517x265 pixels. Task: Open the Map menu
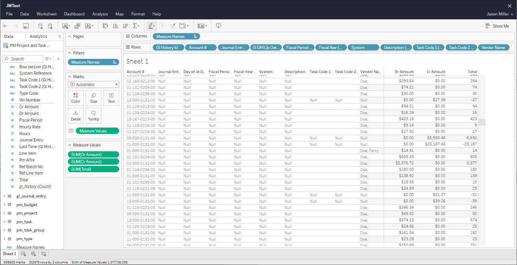[120, 14]
